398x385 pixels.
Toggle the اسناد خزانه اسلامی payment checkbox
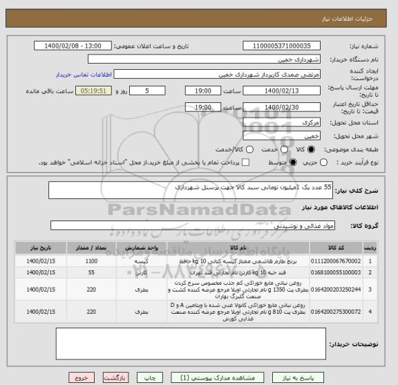[x=245, y=162]
